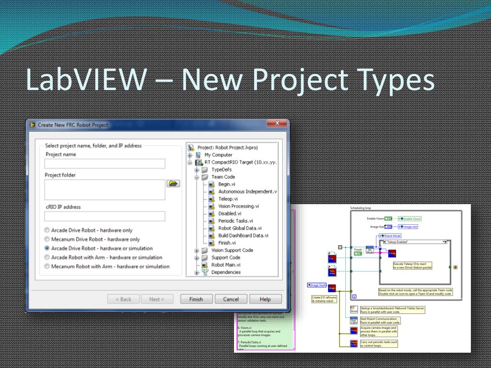
Task: Click the Help button
Action: [266, 299]
